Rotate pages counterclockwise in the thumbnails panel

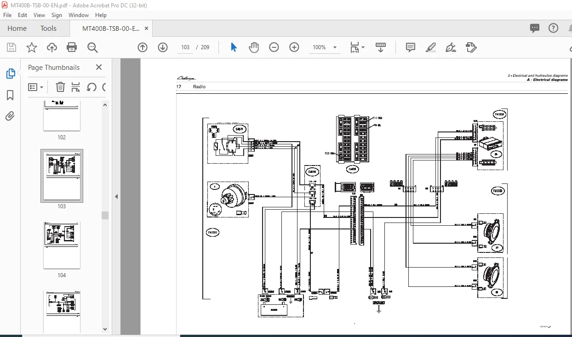pyautogui.click(x=92, y=87)
